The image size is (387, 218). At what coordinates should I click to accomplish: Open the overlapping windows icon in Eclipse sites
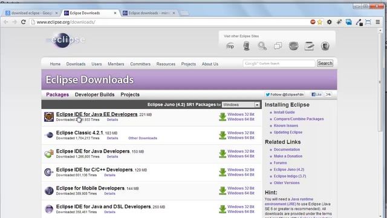[278, 46]
